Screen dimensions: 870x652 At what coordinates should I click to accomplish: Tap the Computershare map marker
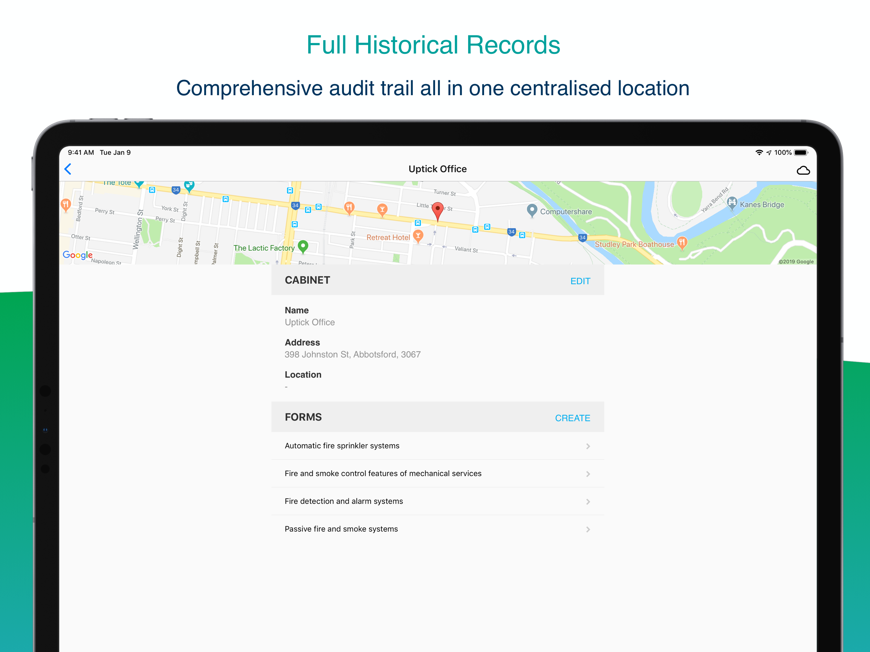pyautogui.click(x=532, y=210)
